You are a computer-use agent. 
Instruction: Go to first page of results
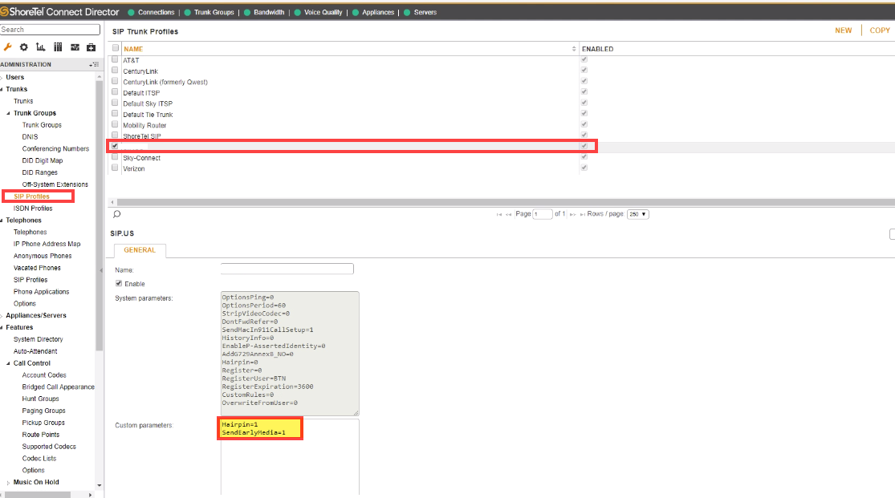click(498, 214)
